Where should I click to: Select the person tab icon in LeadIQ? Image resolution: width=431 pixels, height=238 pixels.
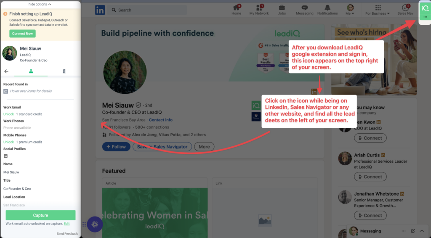click(x=31, y=71)
